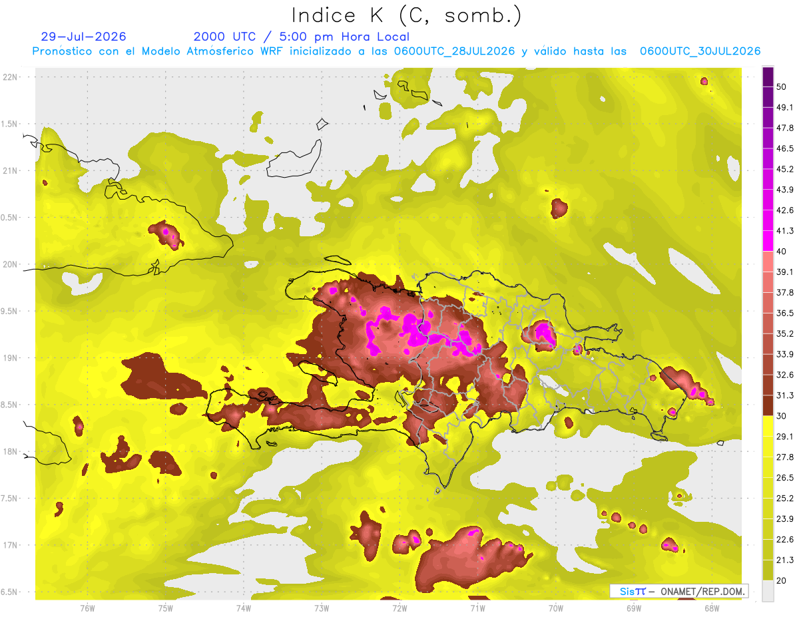799x617 pixels.
Task: Click the colorbar value "42.6"
Action: tap(785, 210)
